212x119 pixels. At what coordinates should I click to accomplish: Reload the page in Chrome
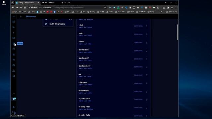tap(21, 8)
